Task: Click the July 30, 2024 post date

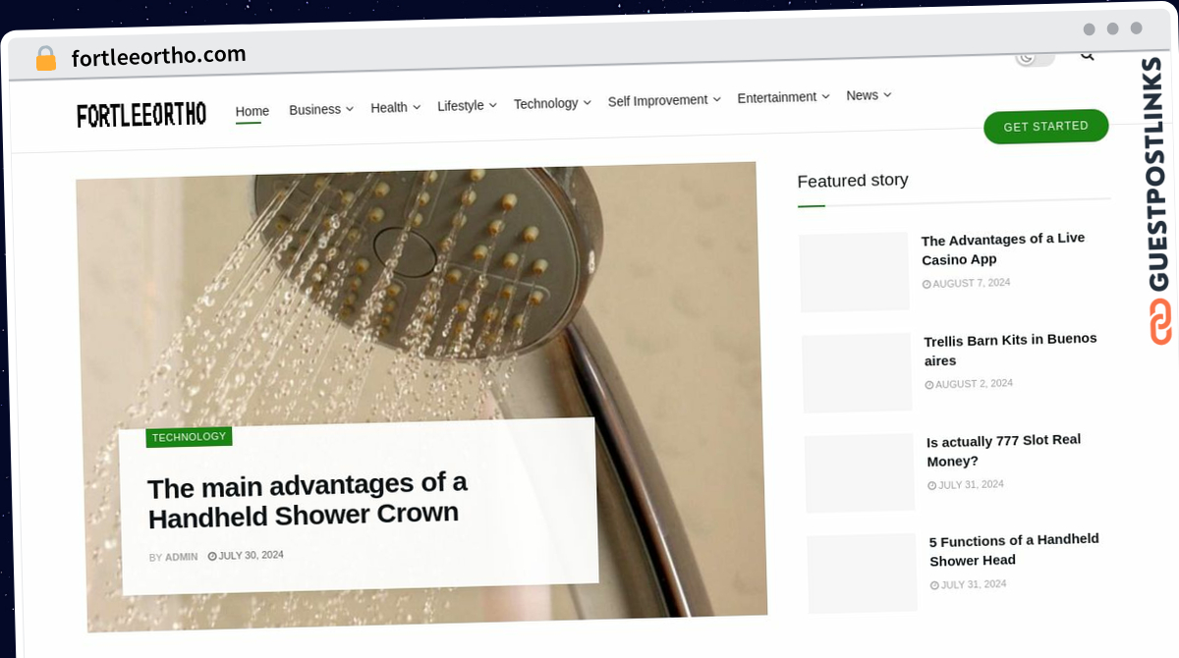Action: click(x=246, y=556)
